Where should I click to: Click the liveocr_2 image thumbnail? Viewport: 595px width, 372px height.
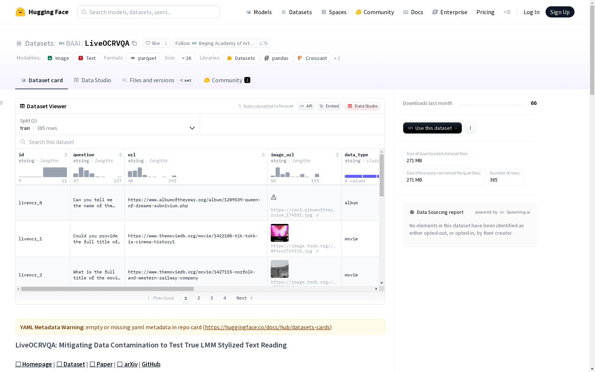(x=280, y=269)
